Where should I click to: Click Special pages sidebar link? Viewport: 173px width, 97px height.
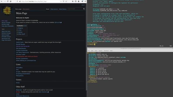pos(5,35)
